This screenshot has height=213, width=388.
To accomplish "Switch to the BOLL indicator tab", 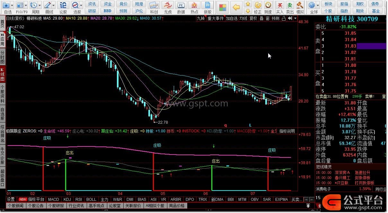I will click(x=92, y=200).
